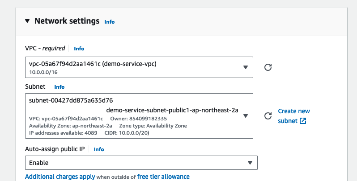Click the external link icon beside Create new subnet

click(303, 121)
